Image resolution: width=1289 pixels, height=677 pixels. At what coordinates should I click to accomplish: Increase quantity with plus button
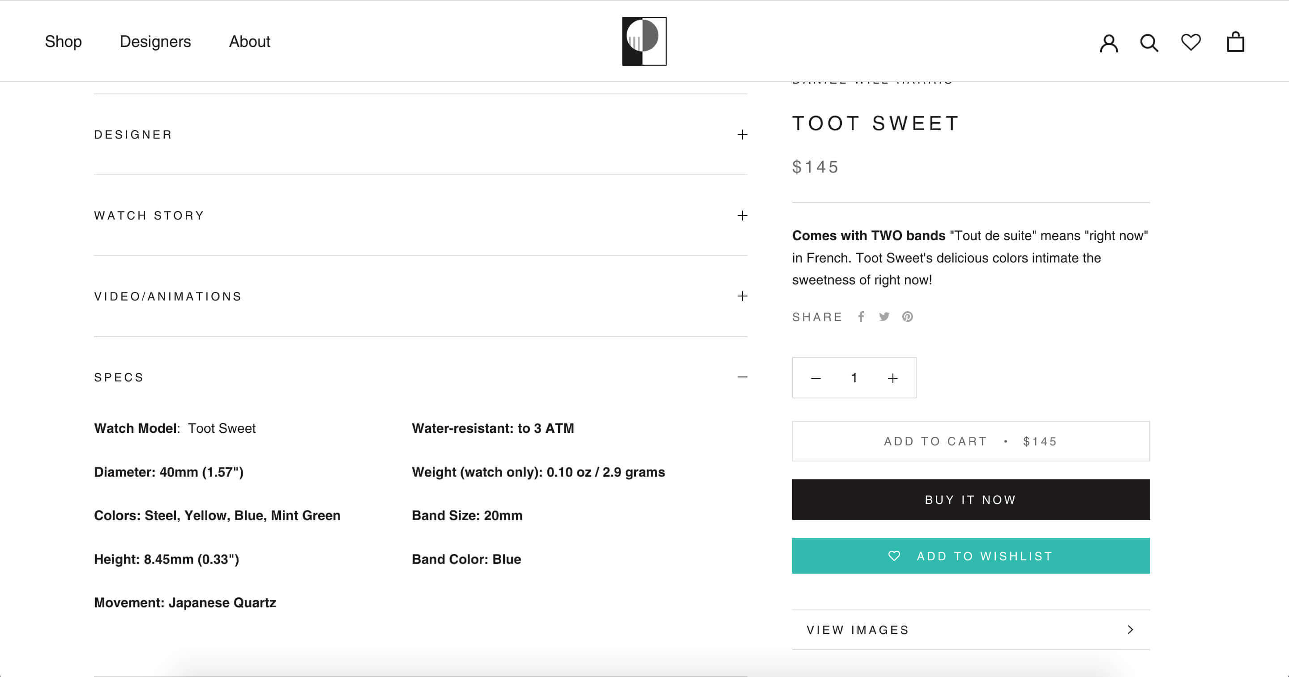(892, 378)
